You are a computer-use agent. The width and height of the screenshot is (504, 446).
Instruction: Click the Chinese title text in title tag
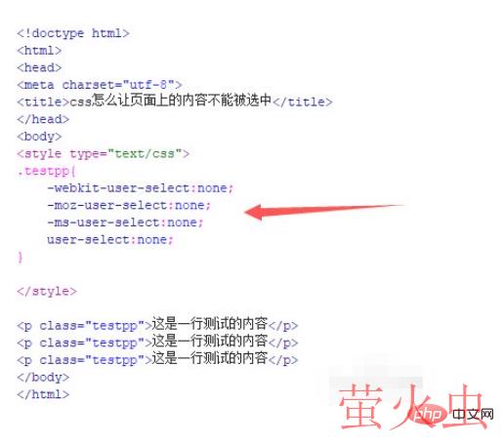(181, 101)
